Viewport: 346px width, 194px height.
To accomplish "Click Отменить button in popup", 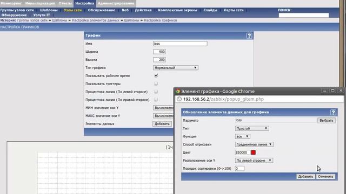I will coord(325,177).
